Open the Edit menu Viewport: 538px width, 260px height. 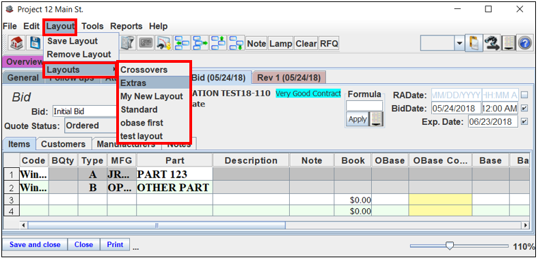pyautogui.click(x=31, y=27)
